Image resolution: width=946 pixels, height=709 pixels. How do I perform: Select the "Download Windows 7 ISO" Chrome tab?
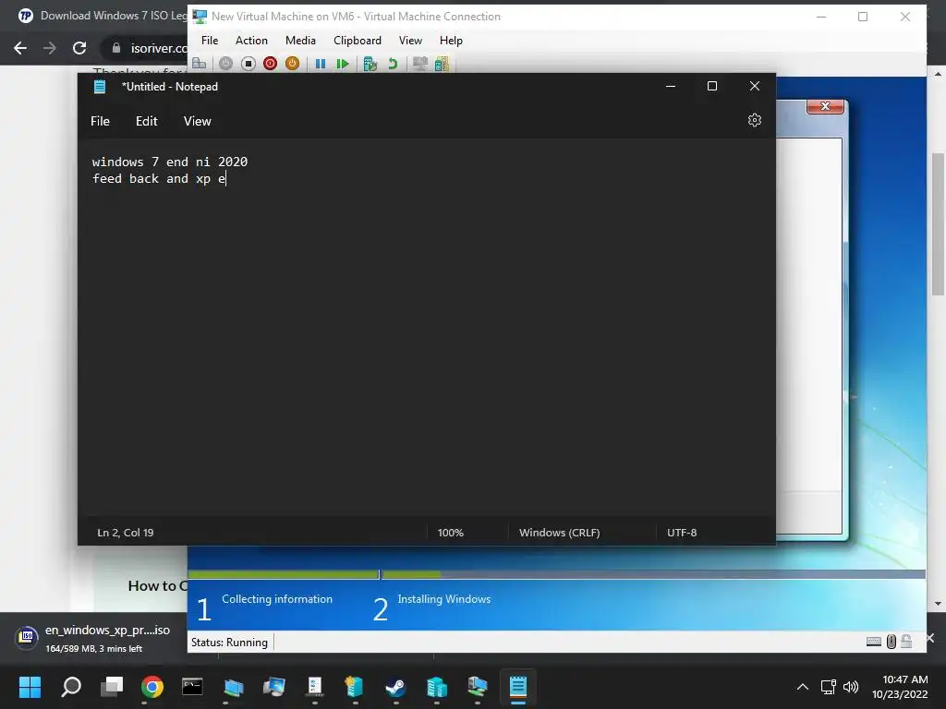coord(103,16)
